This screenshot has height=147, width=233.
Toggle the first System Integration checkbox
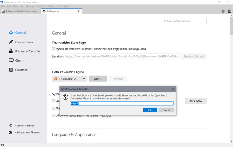click(x=54, y=101)
